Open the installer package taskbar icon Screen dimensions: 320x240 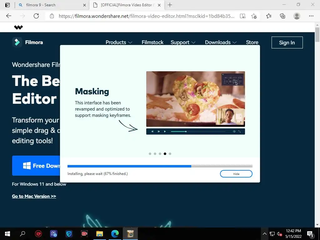(130, 234)
